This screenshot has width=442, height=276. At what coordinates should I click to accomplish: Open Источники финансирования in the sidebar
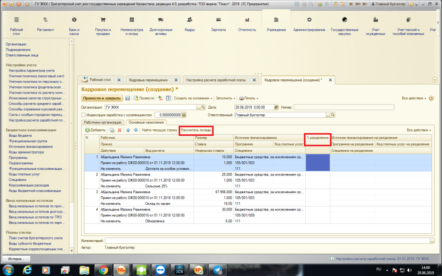31,147
